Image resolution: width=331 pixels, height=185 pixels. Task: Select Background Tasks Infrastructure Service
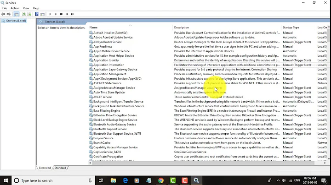[x=119, y=106]
